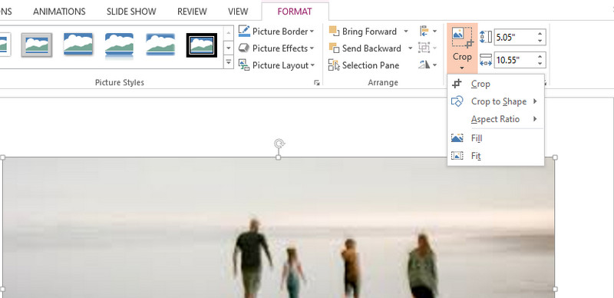Choose Fit from the crop menu

496,156
